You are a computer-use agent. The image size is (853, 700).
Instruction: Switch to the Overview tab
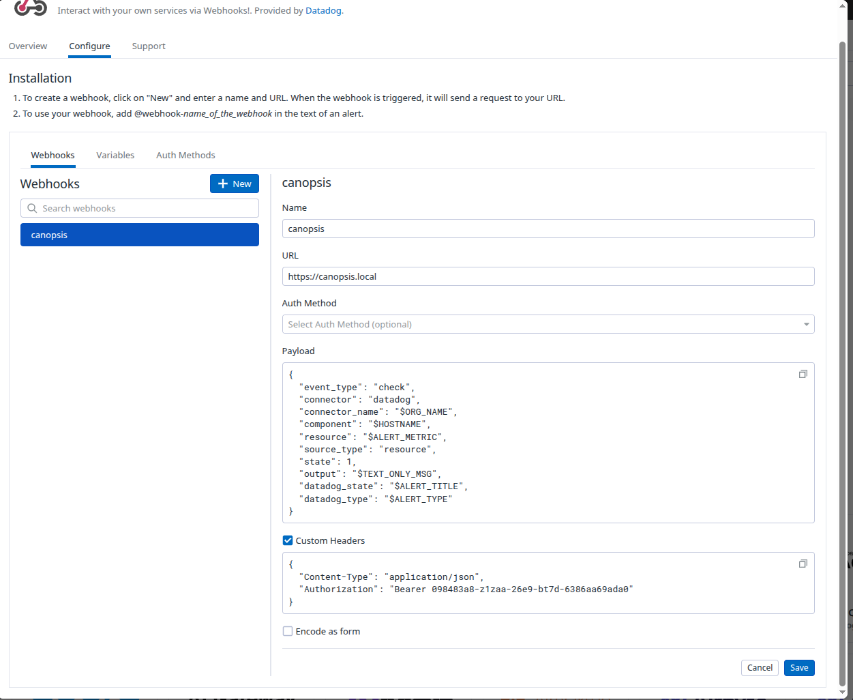[x=28, y=46]
